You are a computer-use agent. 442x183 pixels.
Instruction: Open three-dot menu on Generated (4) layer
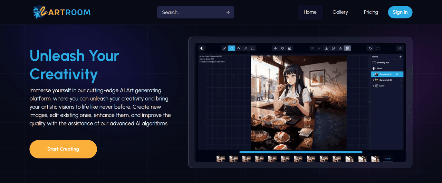pyautogui.click(x=401, y=74)
